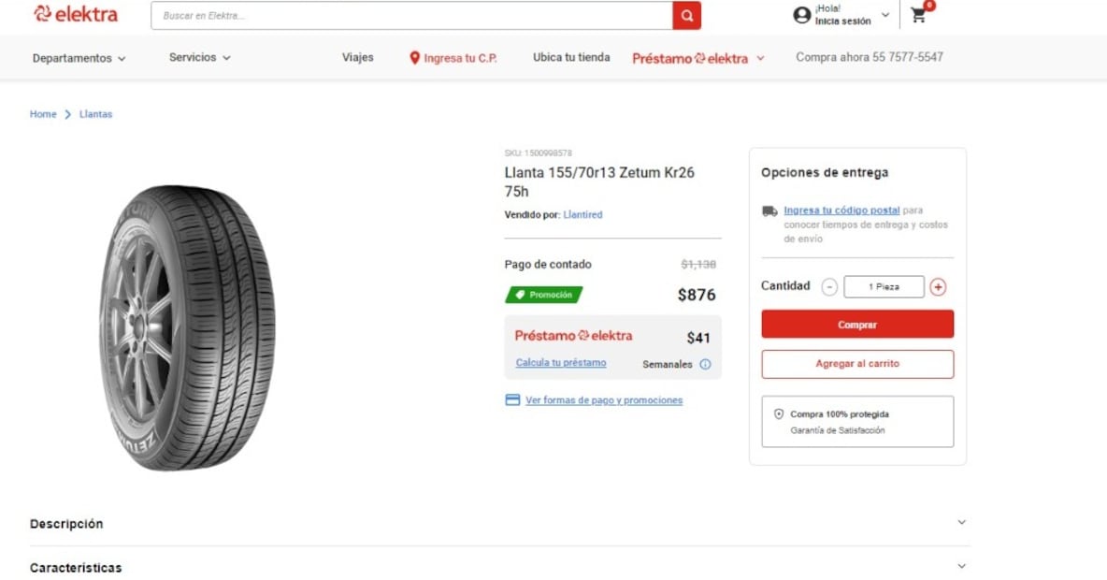Open the Viajes menu item
The height and width of the screenshot is (580, 1107).
tap(358, 57)
